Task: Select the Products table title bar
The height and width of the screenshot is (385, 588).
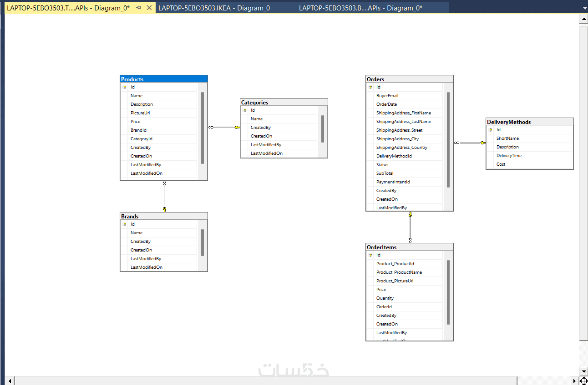Action: tap(164, 79)
